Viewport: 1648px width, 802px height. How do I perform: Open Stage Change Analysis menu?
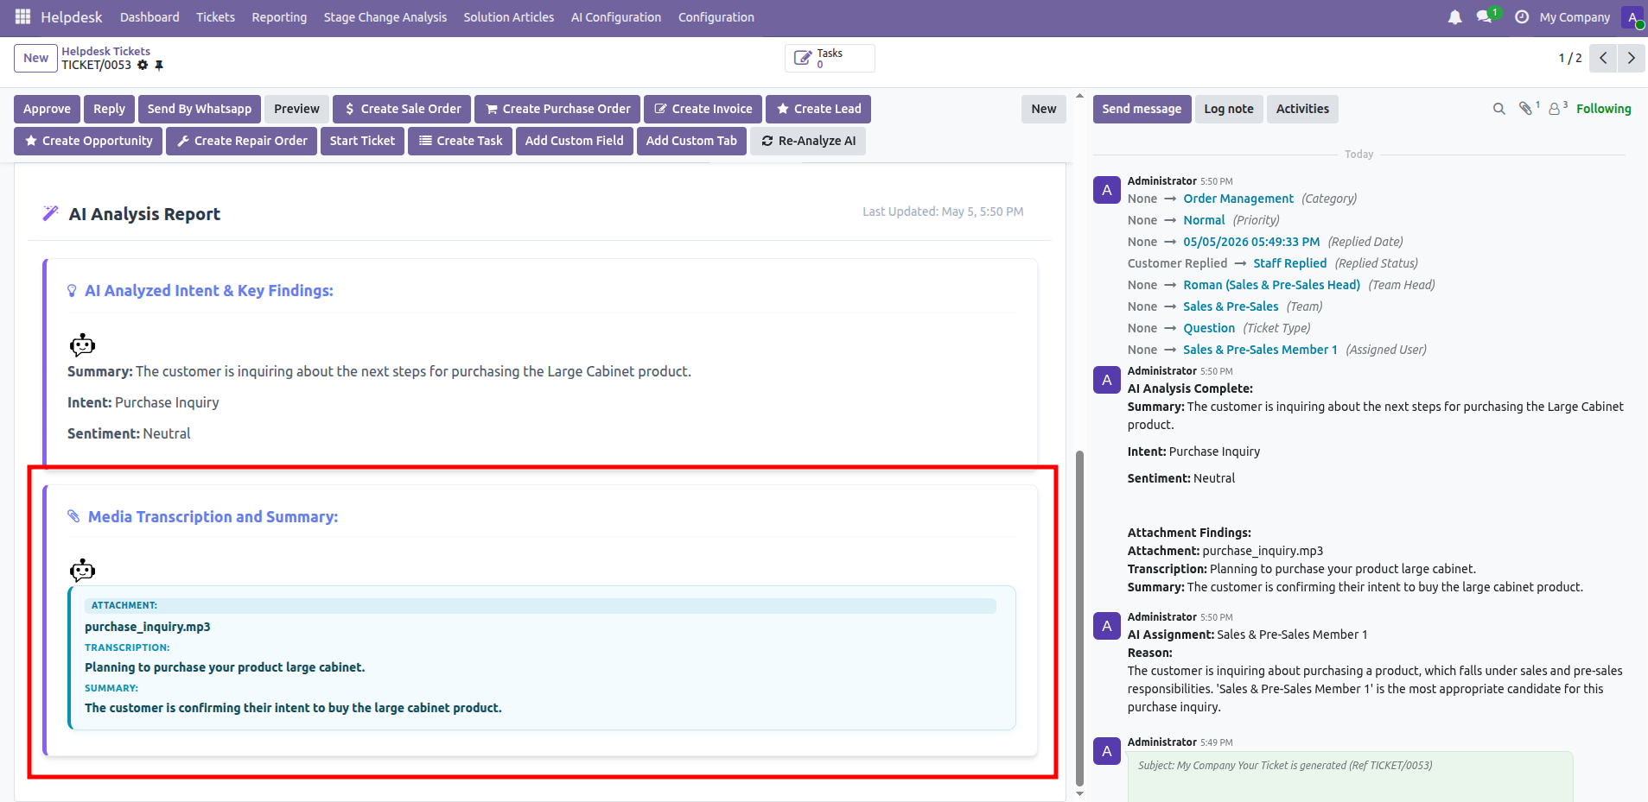385,17
